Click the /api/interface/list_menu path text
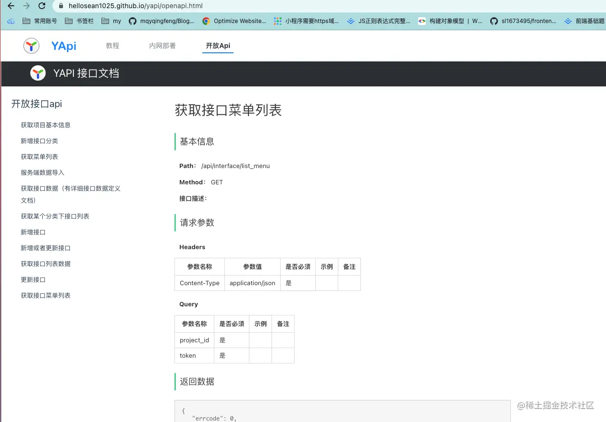606x422 pixels. click(x=235, y=166)
